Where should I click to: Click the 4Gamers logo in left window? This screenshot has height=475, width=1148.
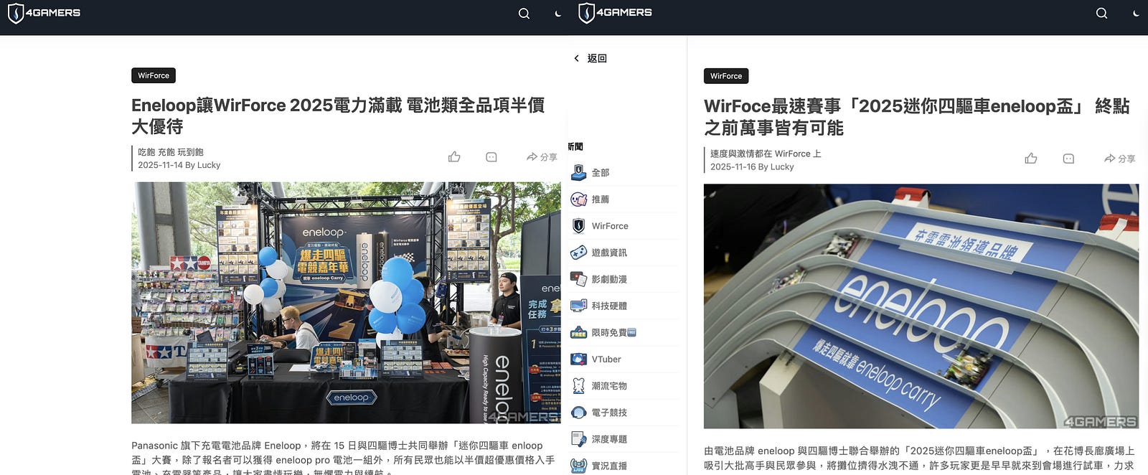click(x=44, y=13)
